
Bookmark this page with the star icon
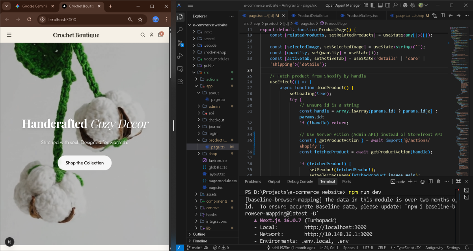click(140, 19)
